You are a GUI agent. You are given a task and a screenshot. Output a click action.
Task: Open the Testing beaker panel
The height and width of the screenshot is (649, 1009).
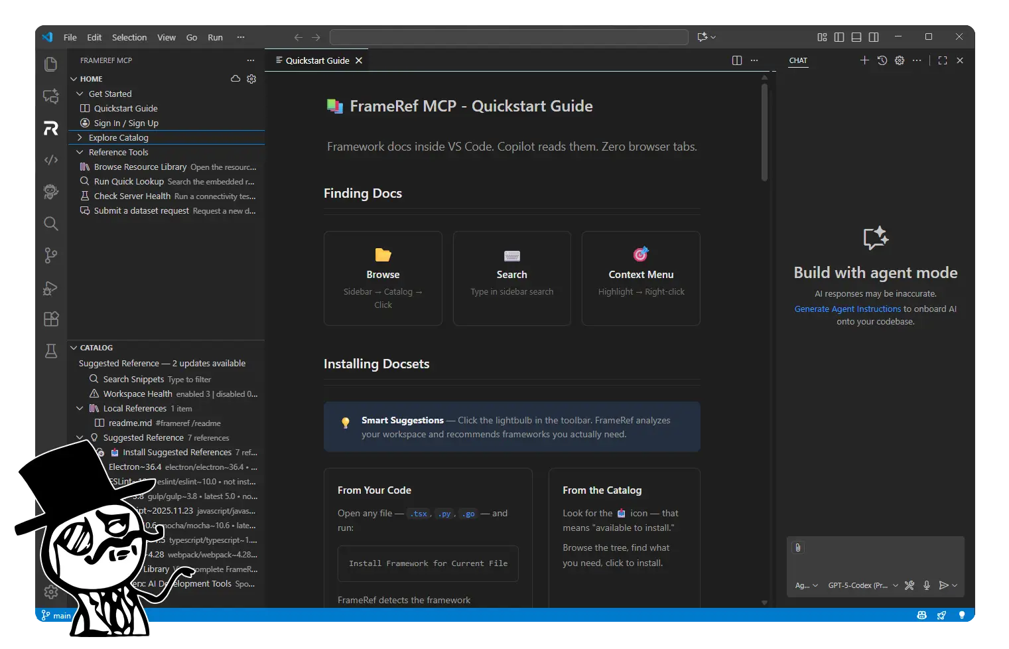pos(50,351)
